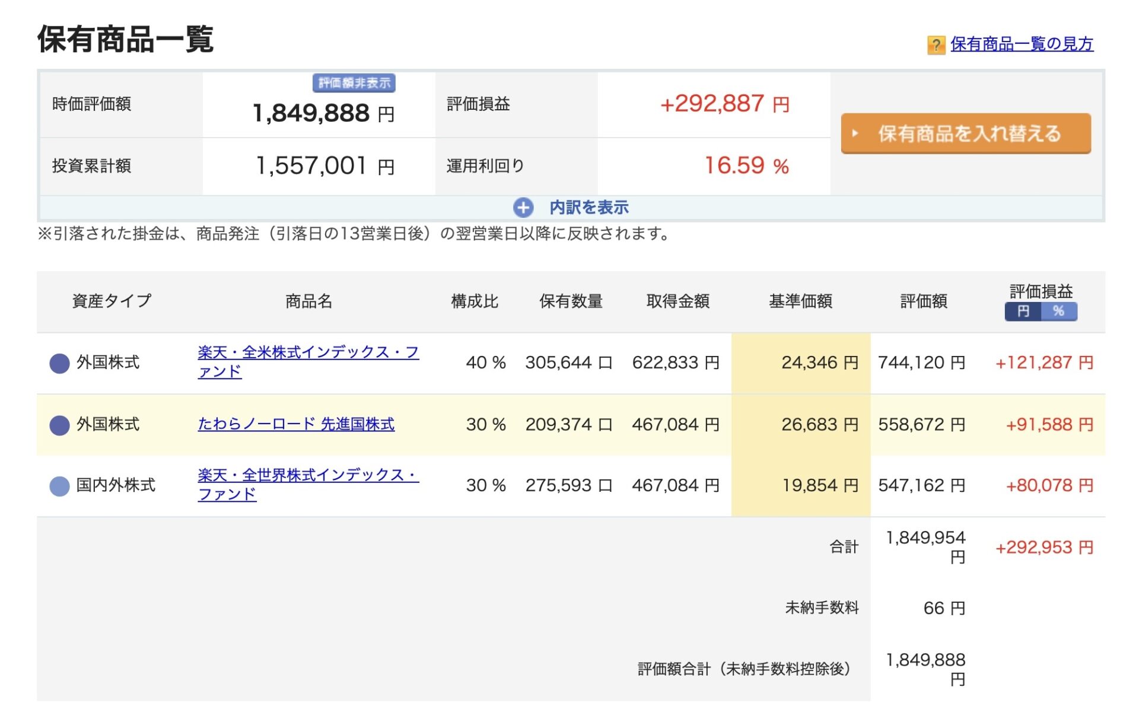
Task: Click 保有商品を入れ替える orange button
Action: pyautogui.click(x=966, y=133)
